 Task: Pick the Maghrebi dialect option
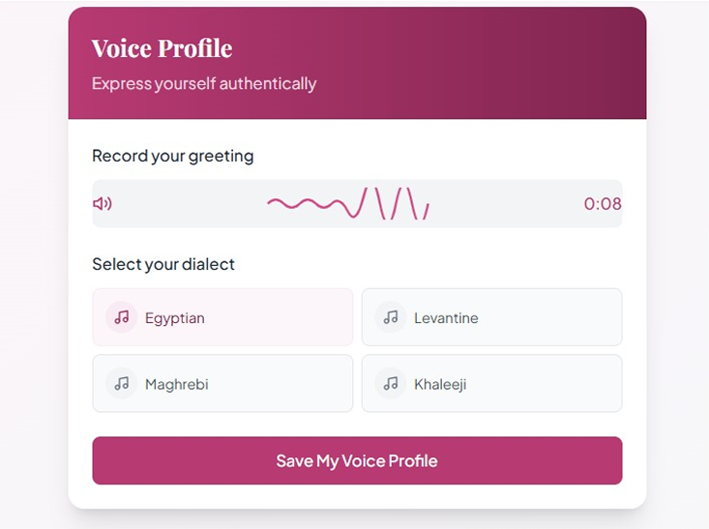222,383
